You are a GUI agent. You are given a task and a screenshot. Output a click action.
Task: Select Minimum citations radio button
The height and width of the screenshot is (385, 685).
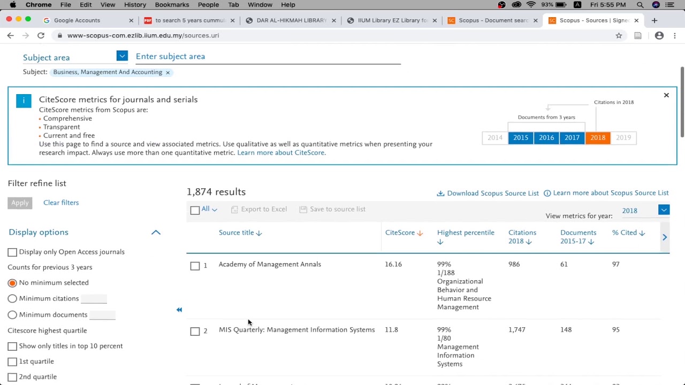12,299
